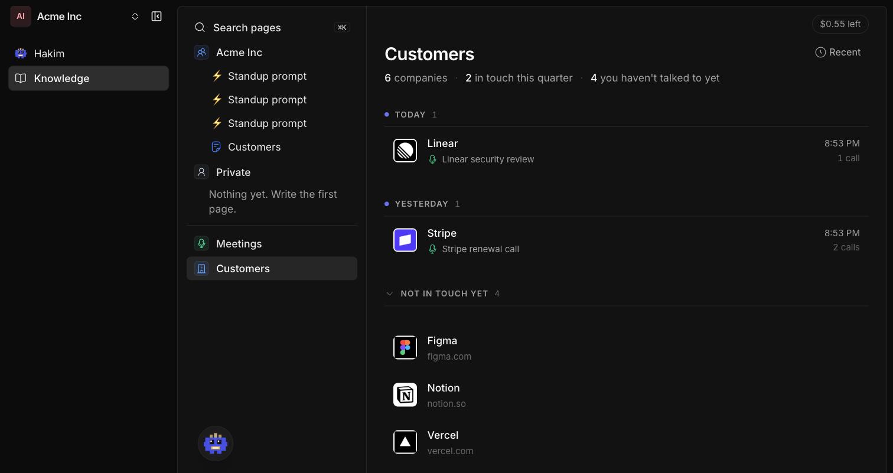Click the ⌘K shortcut badge
The width and height of the screenshot is (893, 473).
[x=342, y=27]
